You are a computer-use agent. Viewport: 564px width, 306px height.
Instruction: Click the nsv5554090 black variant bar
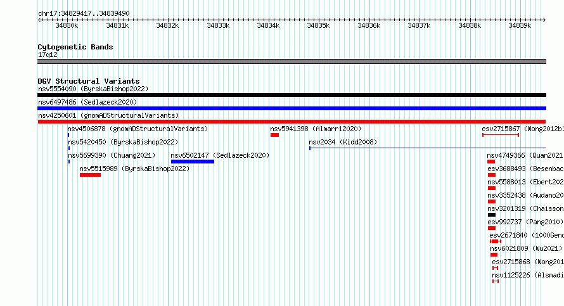coord(292,95)
